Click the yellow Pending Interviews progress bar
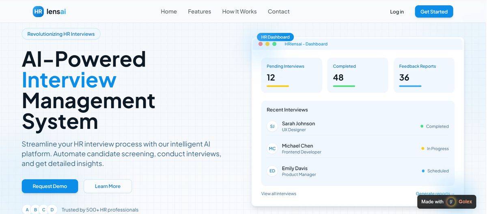Image resolution: width=487 pixels, height=214 pixels. [278, 86]
